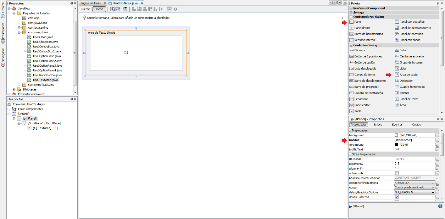Select Ventana interna component
Screen dimensions: 445x219
pyautogui.click(x=362, y=40)
